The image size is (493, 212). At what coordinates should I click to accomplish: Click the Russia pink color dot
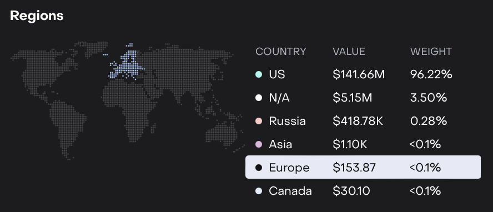click(259, 121)
